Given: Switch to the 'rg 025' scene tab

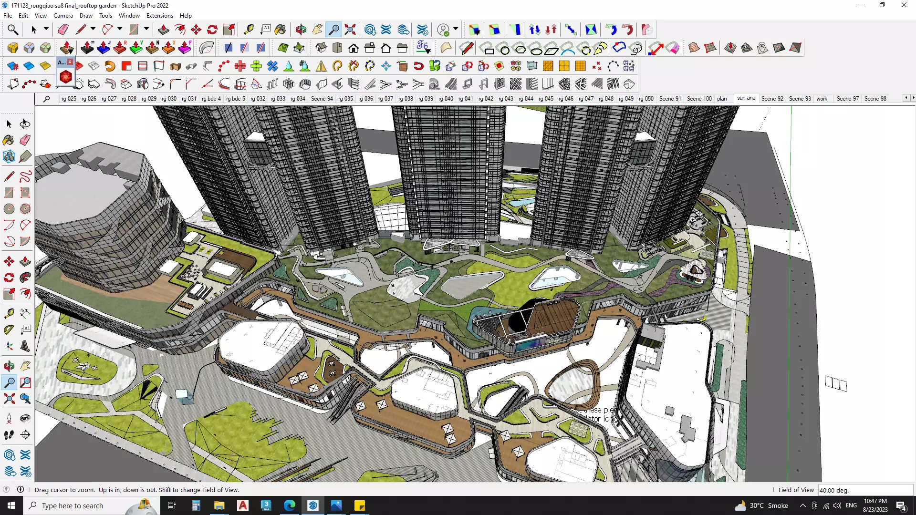Looking at the screenshot, I should tap(69, 99).
